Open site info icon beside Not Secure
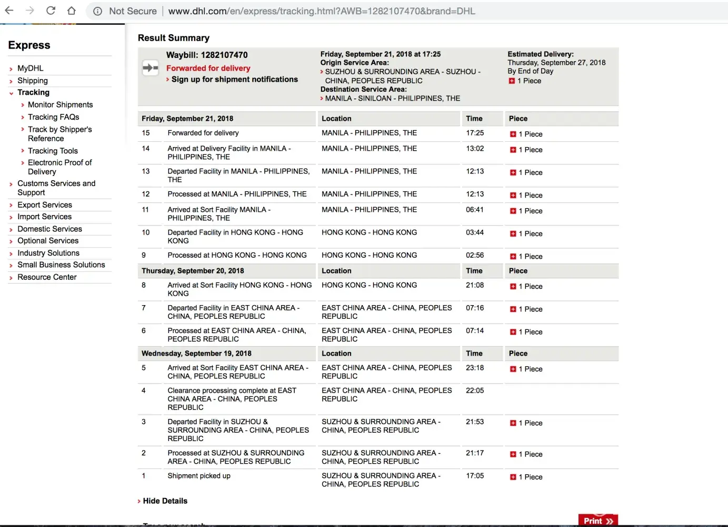This screenshot has height=527, width=728. coord(97,11)
